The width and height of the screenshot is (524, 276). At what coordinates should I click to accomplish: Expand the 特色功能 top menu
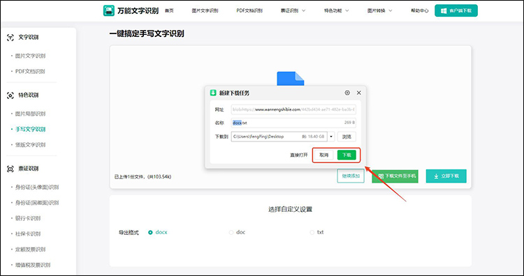tap(337, 10)
